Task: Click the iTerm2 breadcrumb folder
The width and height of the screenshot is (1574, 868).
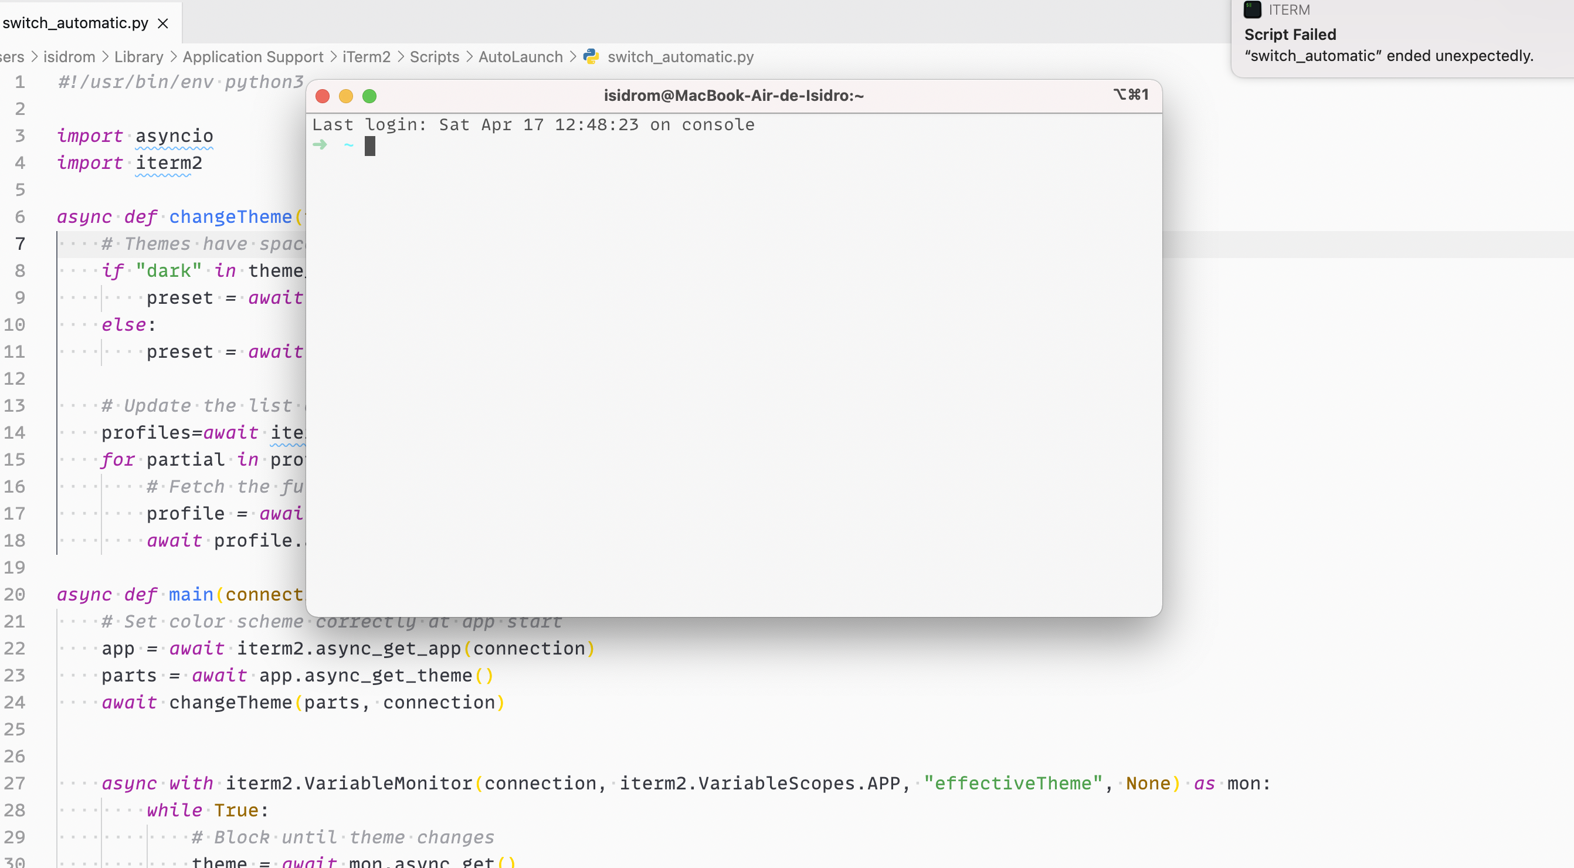Action: coord(366,57)
